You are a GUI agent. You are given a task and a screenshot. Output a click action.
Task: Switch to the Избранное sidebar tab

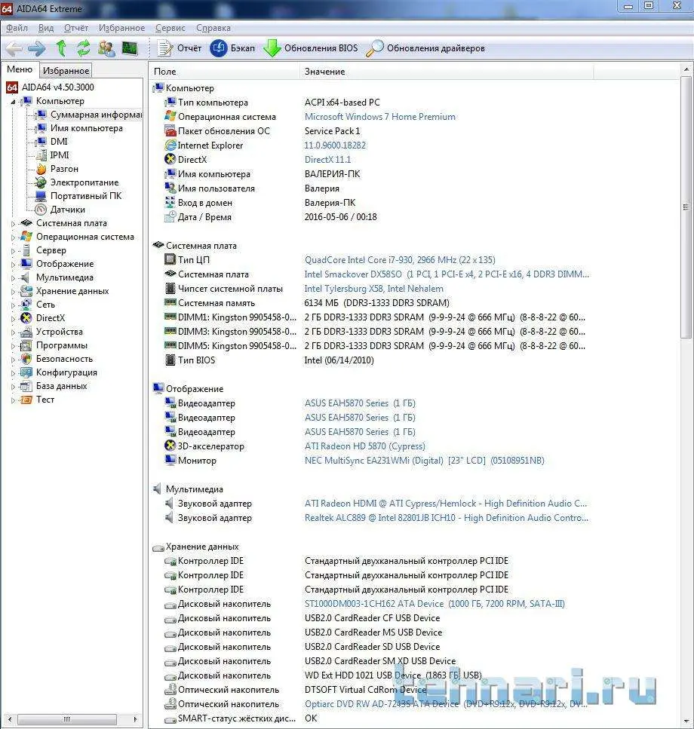coord(66,71)
